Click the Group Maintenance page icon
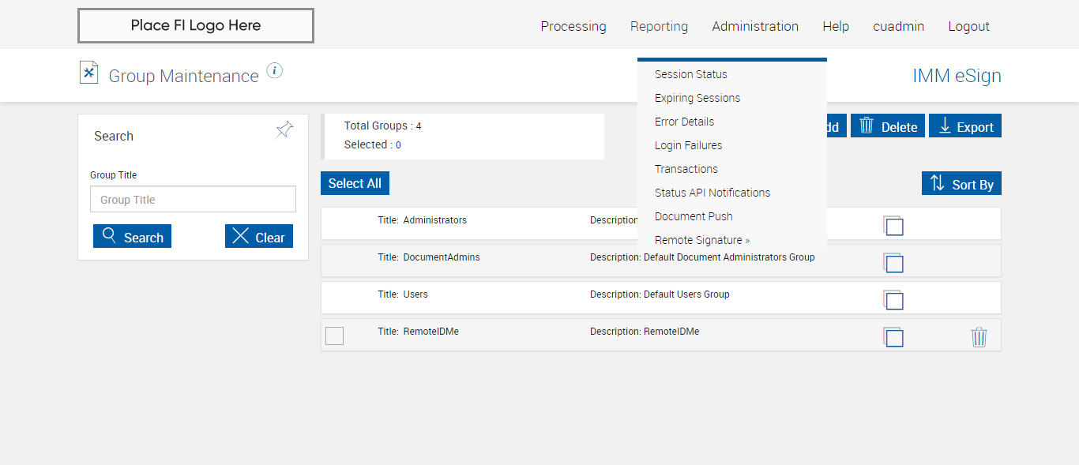The width and height of the screenshot is (1079, 465). [x=88, y=73]
